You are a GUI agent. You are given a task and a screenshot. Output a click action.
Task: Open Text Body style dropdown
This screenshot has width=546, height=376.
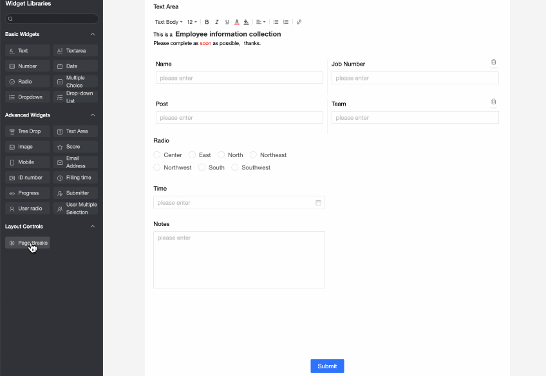(169, 22)
